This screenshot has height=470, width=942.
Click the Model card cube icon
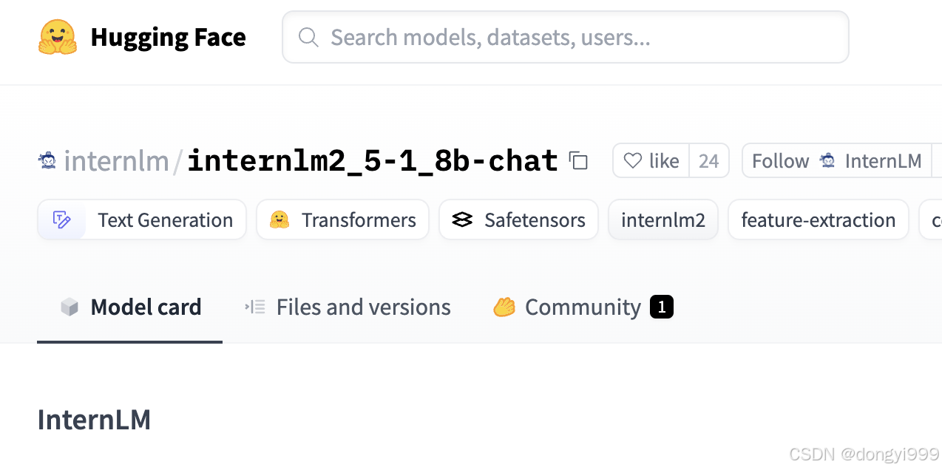pyautogui.click(x=70, y=307)
